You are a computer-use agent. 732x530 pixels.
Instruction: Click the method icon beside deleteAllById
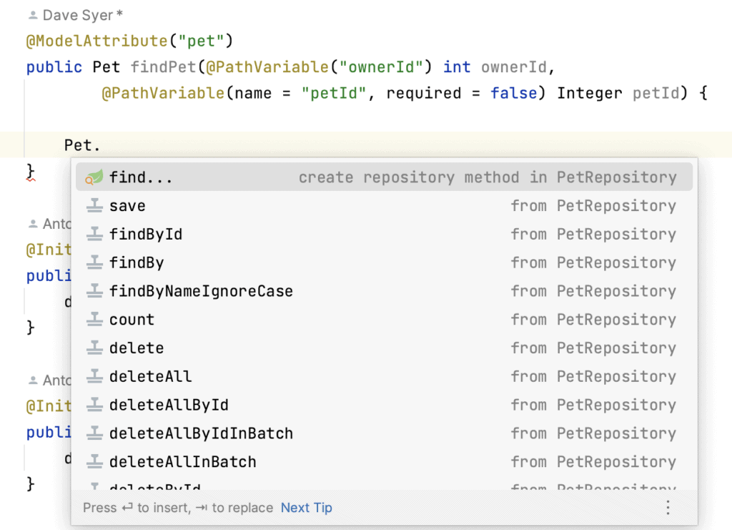[x=94, y=406]
